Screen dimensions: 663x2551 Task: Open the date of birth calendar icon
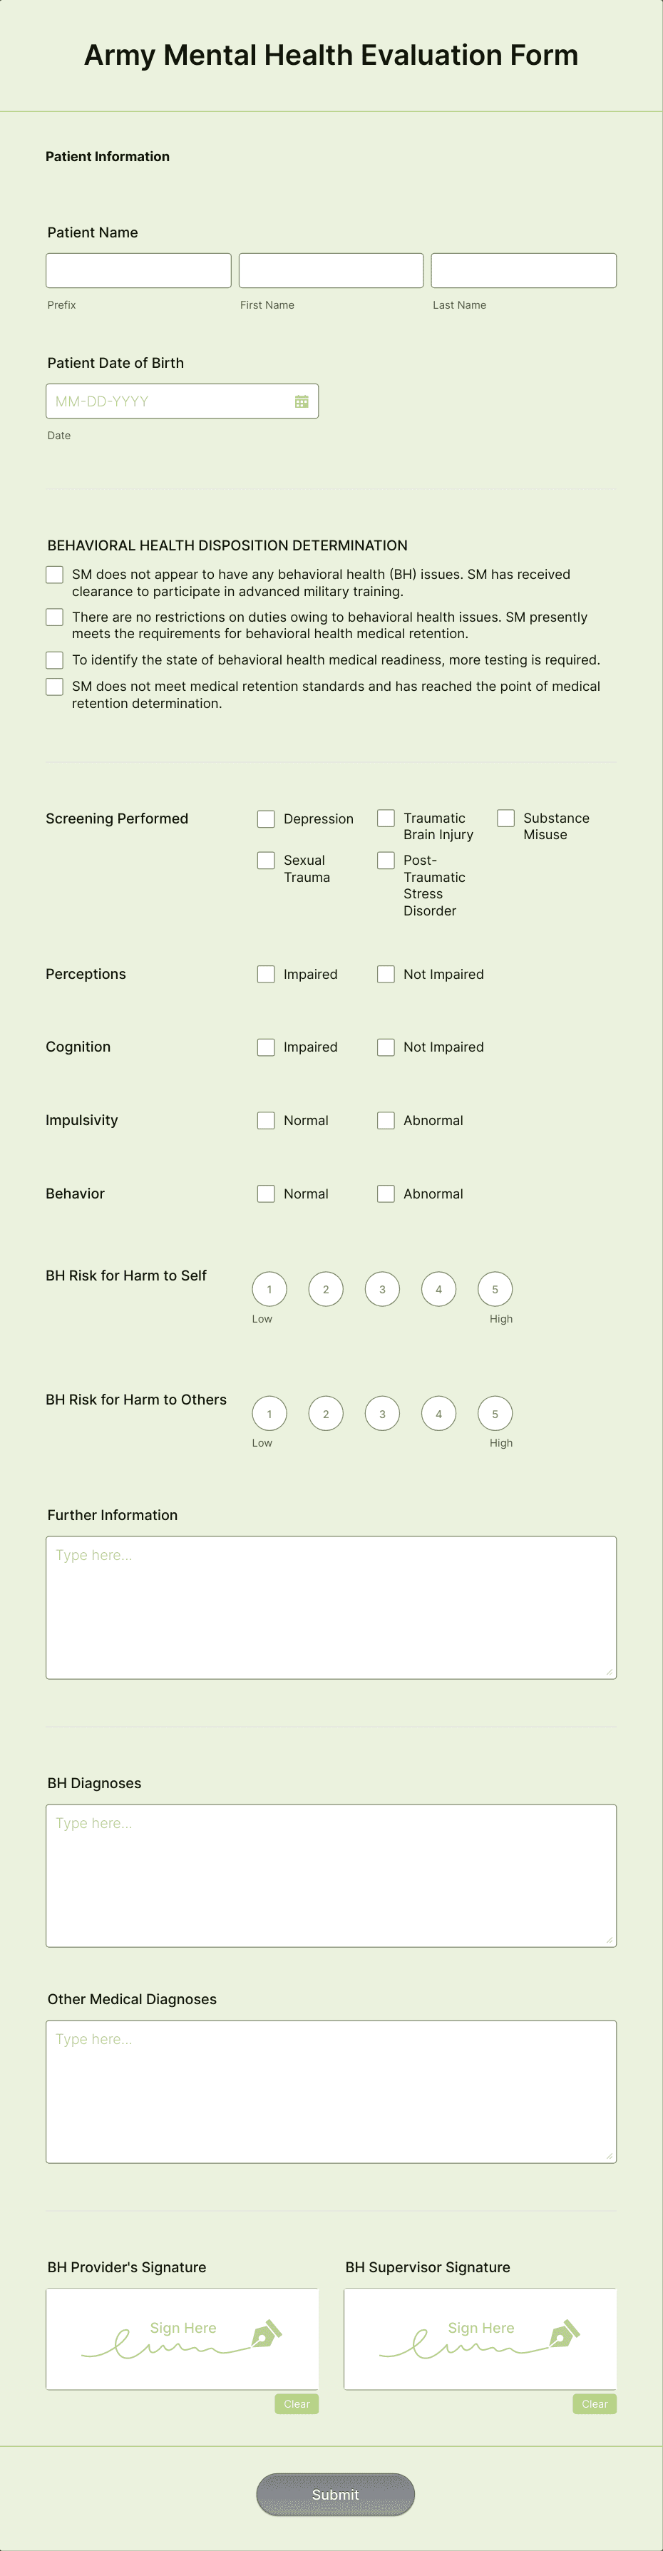(x=301, y=401)
